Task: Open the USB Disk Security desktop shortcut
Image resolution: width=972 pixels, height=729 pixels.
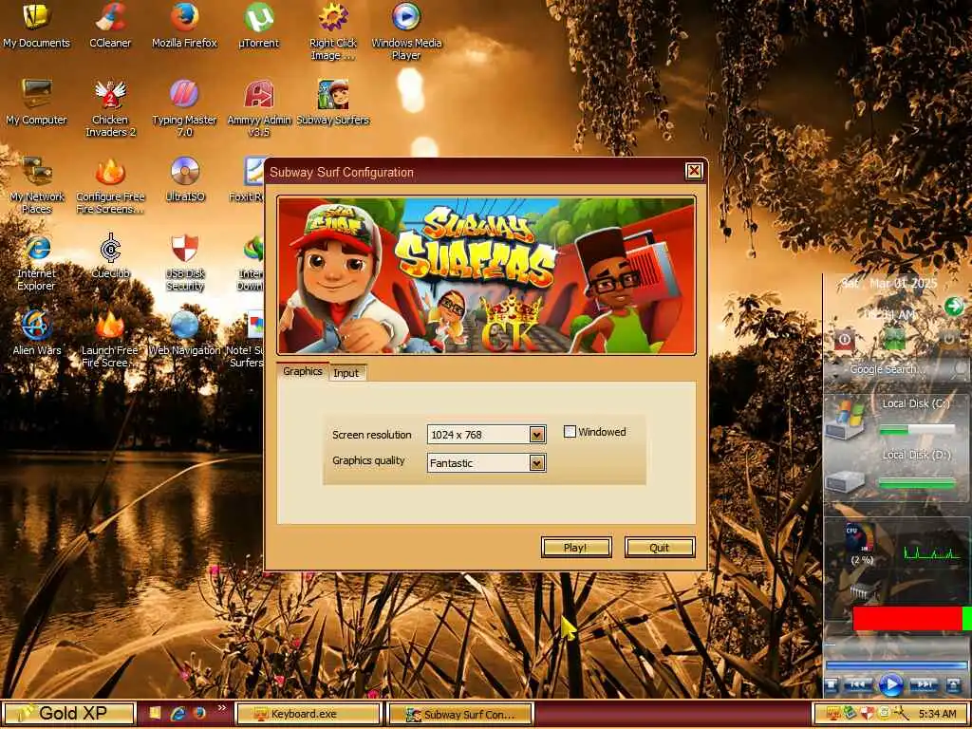Action: pyautogui.click(x=185, y=262)
